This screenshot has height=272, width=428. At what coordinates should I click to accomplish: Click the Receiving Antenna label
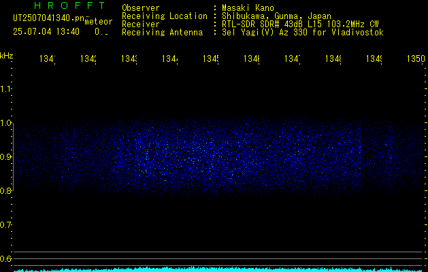tap(163, 33)
